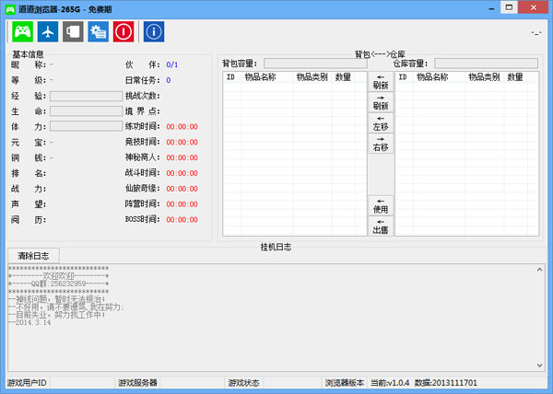Image resolution: width=553 pixels, height=394 pixels.
Task: Click the gray mug toolbar icon
Action: click(x=73, y=32)
